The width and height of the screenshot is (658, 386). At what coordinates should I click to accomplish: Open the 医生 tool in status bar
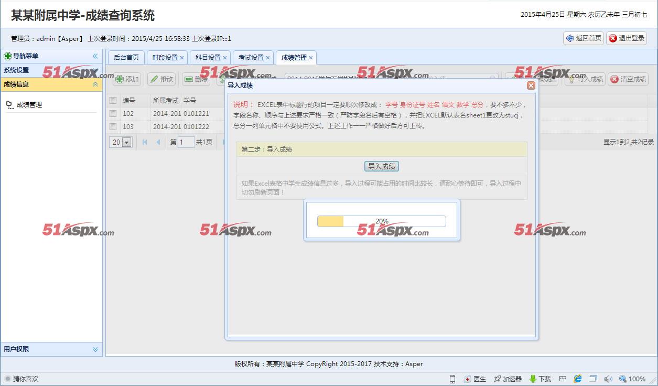pyautogui.click(x=475, y=379)
